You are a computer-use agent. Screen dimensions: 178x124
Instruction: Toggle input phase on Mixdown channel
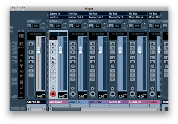point(51,26)
